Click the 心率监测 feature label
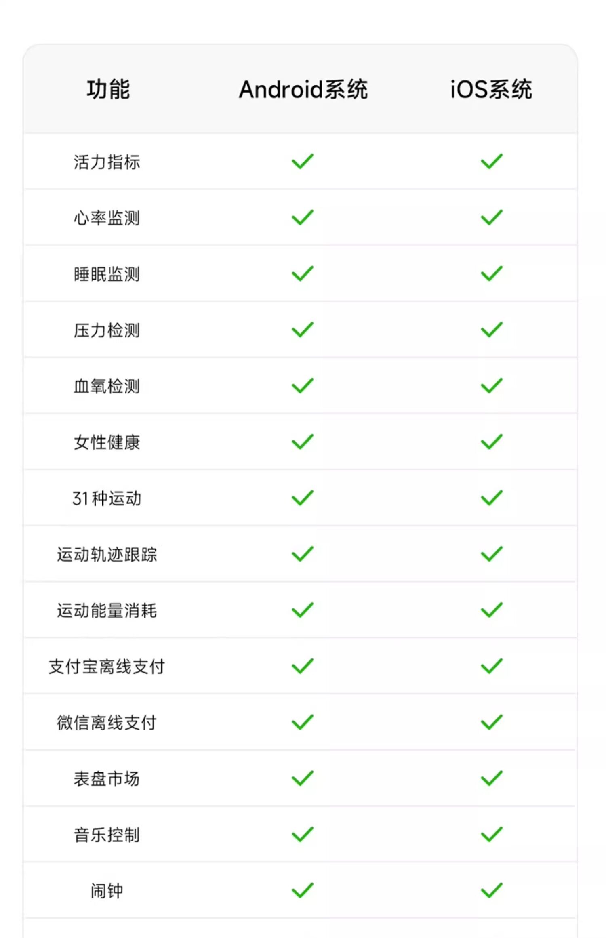Image resolution: width=606 pixels, height=938 pixels. coord(107,218)
